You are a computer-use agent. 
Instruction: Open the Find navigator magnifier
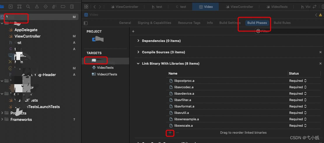[28, 7]
